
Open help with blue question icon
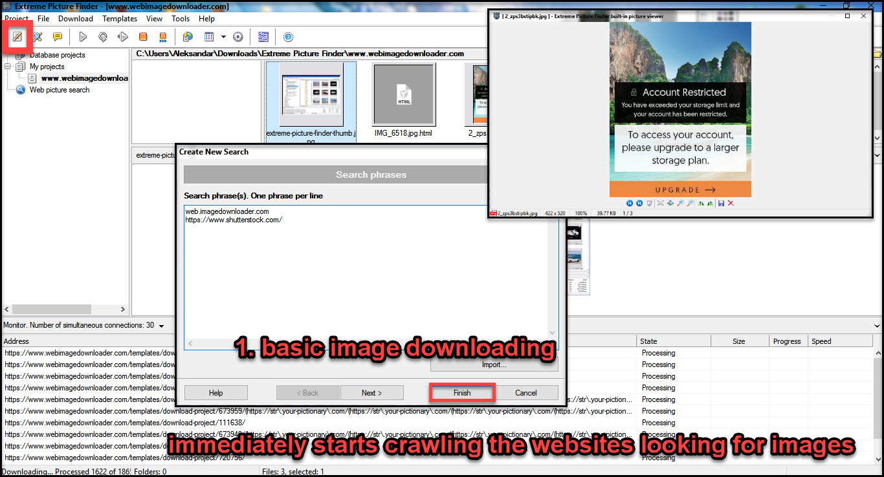[289, 37]
